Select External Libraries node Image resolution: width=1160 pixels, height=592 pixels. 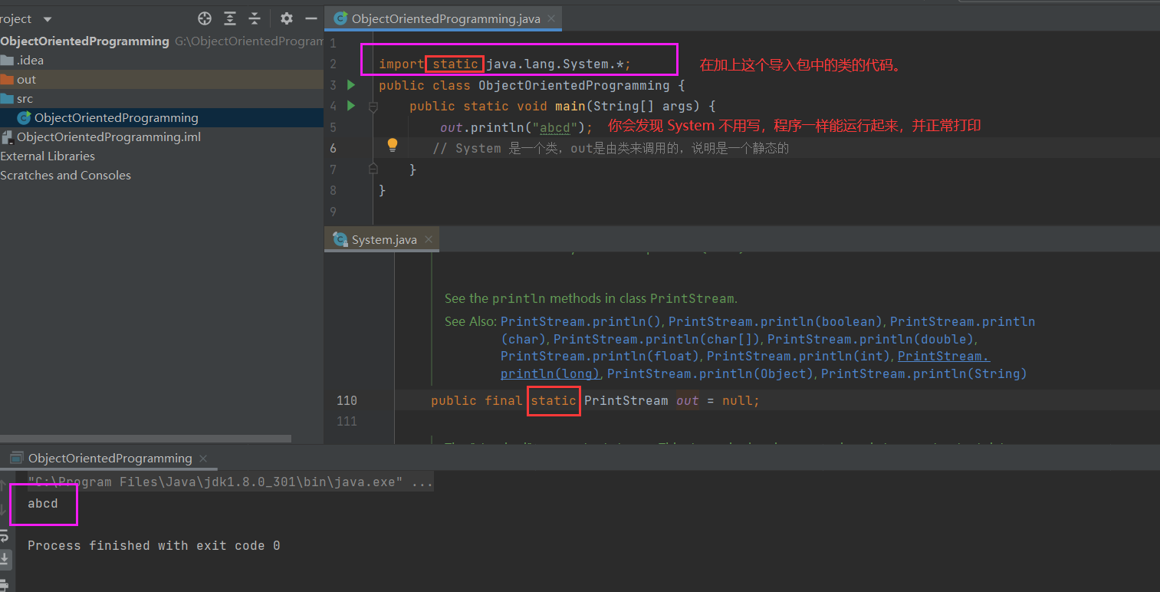tap(48, 156)
